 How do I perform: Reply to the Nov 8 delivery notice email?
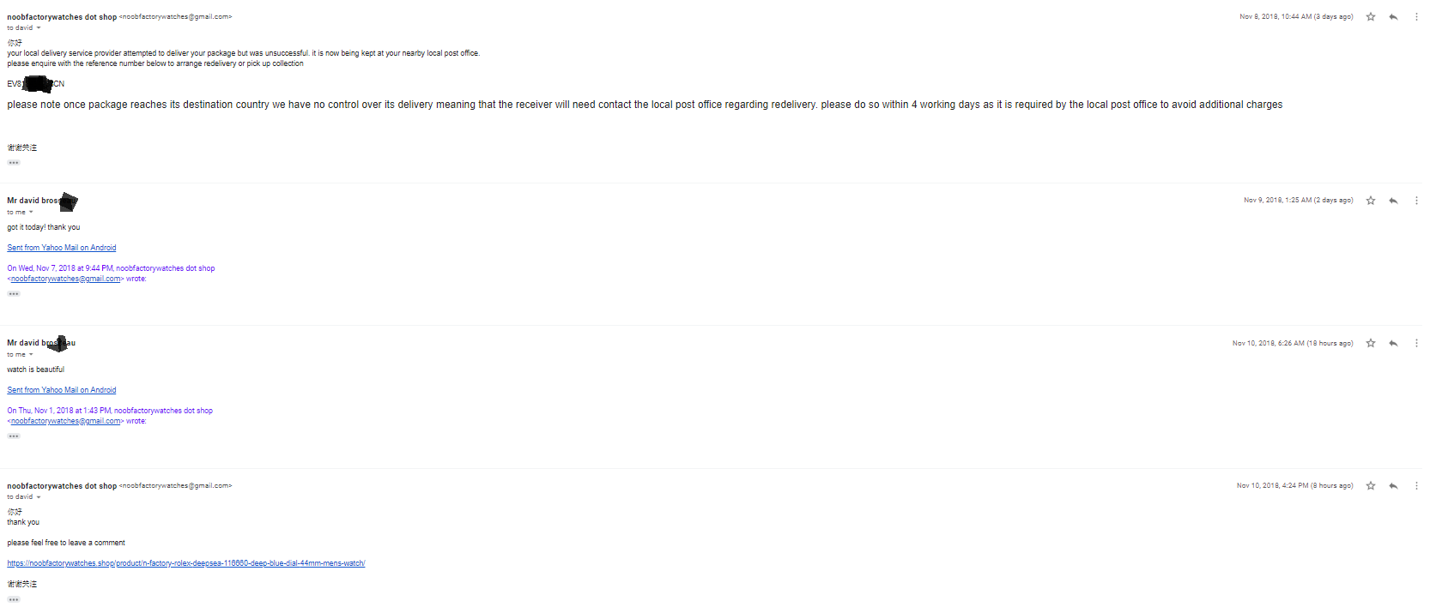pyautogui.click(x=1393, y=17)
